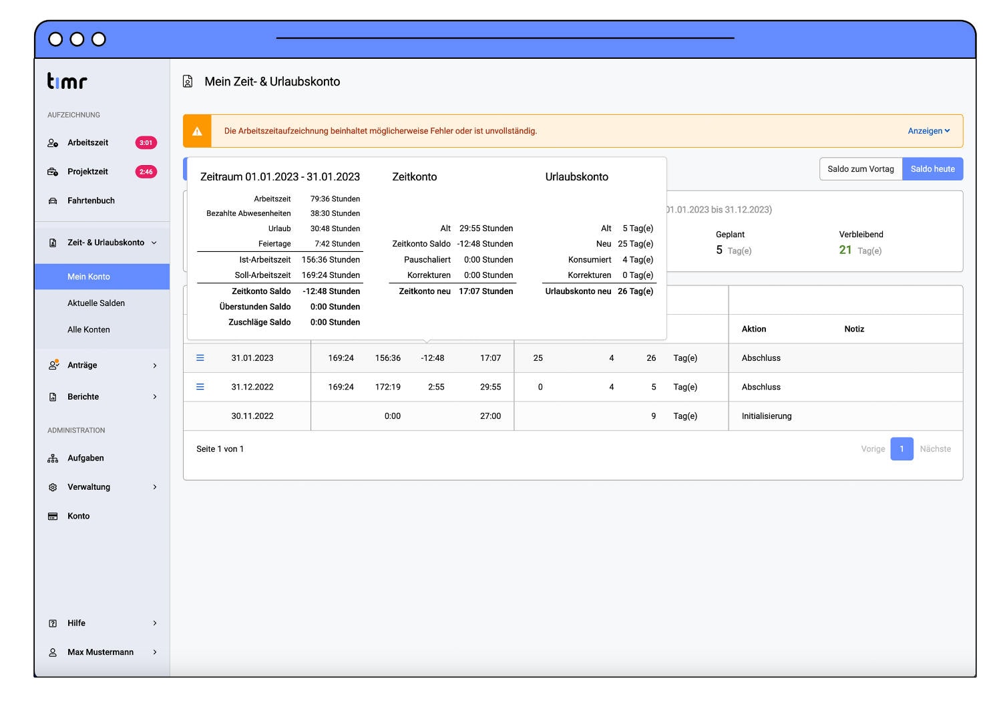The height and width of the screenshot is (717, 1001).
Task: Click the Aufgaben hierarchy icon
Action: coord(53,458)
